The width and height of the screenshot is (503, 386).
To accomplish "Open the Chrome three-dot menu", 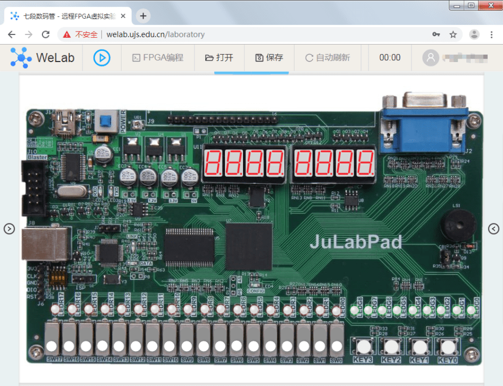I will [491, 34].
